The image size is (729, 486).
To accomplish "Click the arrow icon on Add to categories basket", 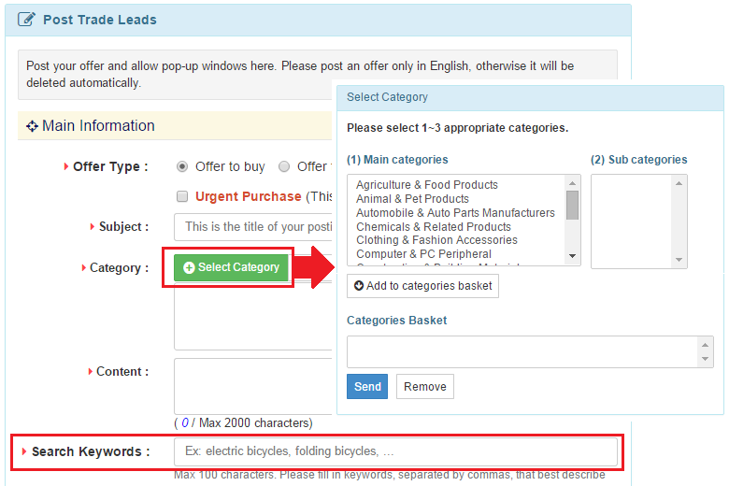I will tap(359, 286).
